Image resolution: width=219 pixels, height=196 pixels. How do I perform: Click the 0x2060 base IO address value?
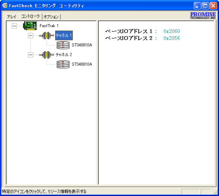click(172, 31)
